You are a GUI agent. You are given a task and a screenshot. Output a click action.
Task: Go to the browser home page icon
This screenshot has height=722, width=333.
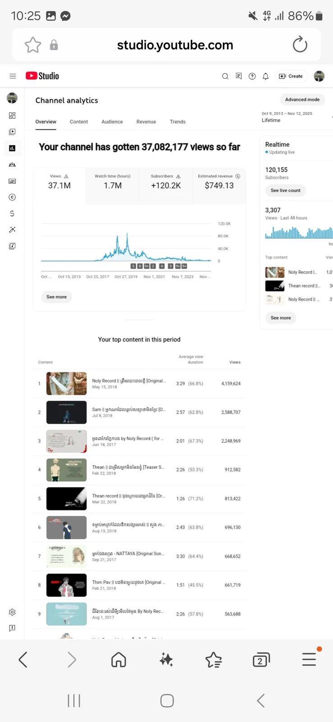(119, 660)
